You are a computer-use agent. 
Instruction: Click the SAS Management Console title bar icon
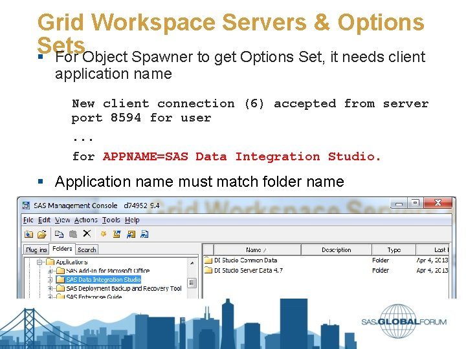click(26, 206)
